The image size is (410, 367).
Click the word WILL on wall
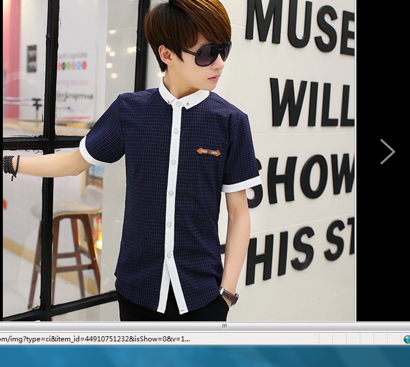pyautogui.click(x=312, y=103)
